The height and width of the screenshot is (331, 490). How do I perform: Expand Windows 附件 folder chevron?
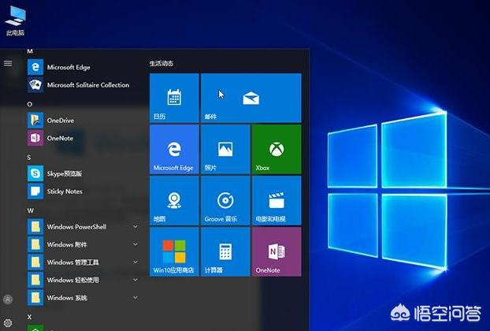click(135, 244)
